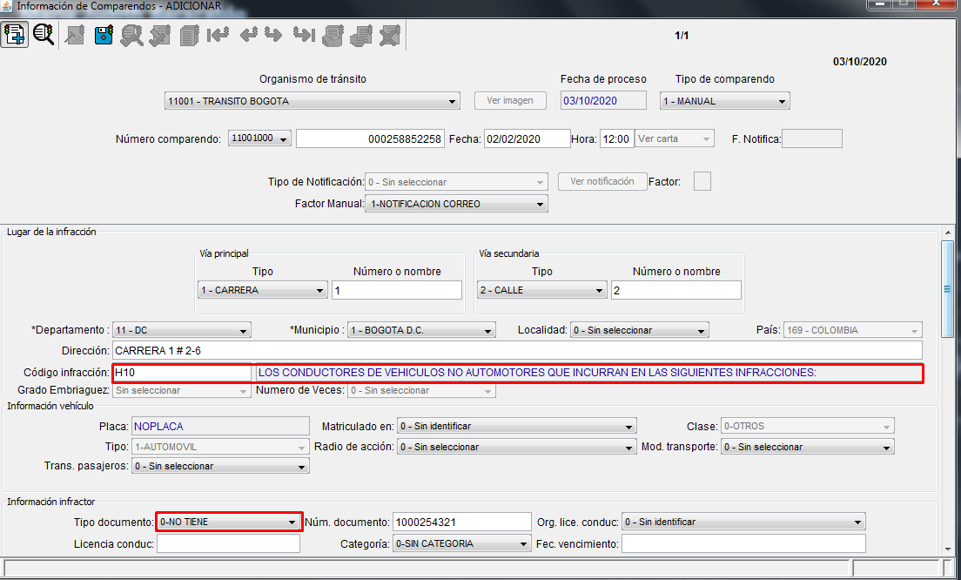Click the add new record toolbar icon
This screenshot has height=580, width=961.
(15, 35)
